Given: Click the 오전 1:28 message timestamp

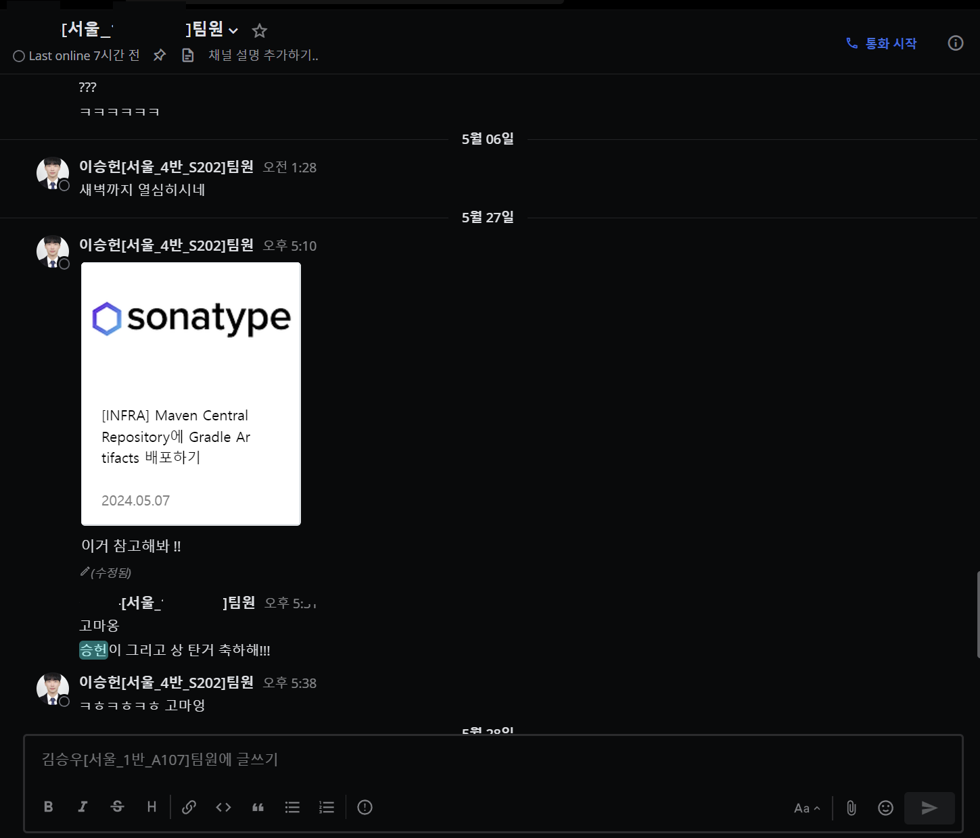Looking at the screenshot, I should click(x=289, y=168).
